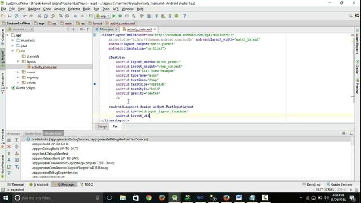The image size is (361, 203).
Task: Expand the mipmap folder
Action: 18,77
